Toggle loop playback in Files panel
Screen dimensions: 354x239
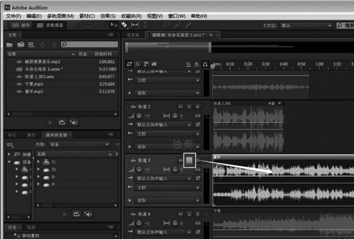tap(62, 122)
